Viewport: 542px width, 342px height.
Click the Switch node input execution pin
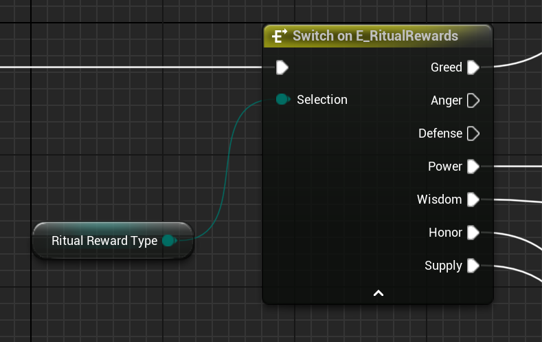(x=282, y=67)
